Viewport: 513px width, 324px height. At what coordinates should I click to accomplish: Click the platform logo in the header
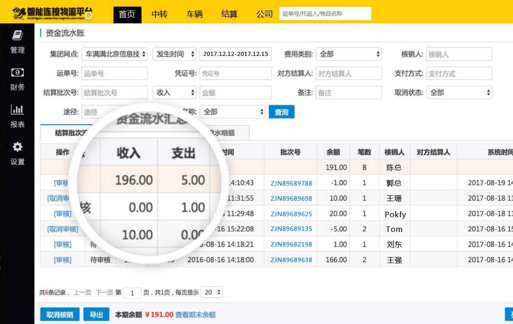click(52, 14)
